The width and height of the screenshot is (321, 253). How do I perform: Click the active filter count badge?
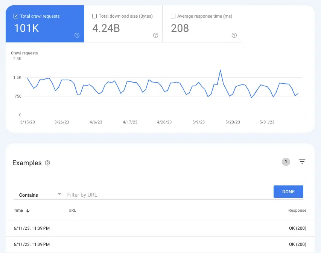tap(286, 162)
